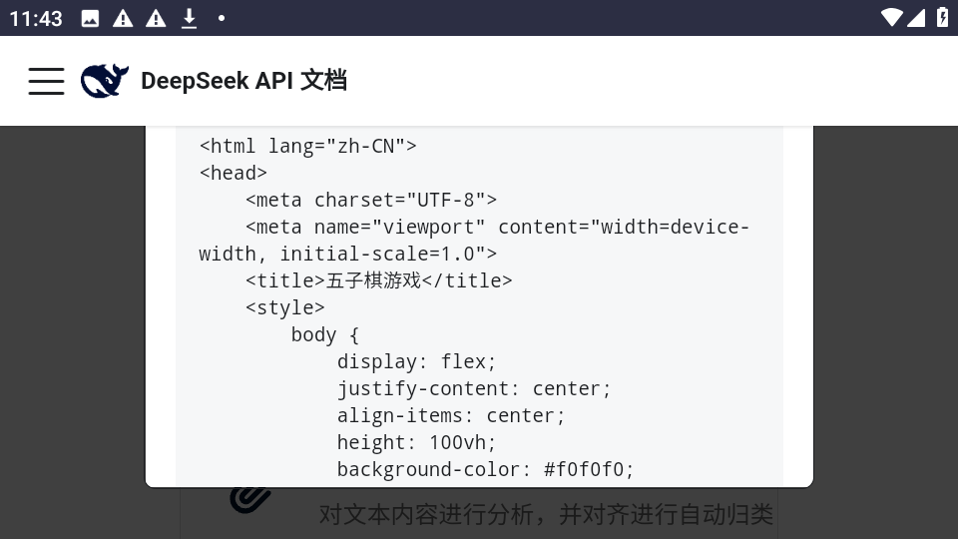Click the "display: flex;" code line
The height and width of the screenshot is (539, 958).
click(416, 361)
